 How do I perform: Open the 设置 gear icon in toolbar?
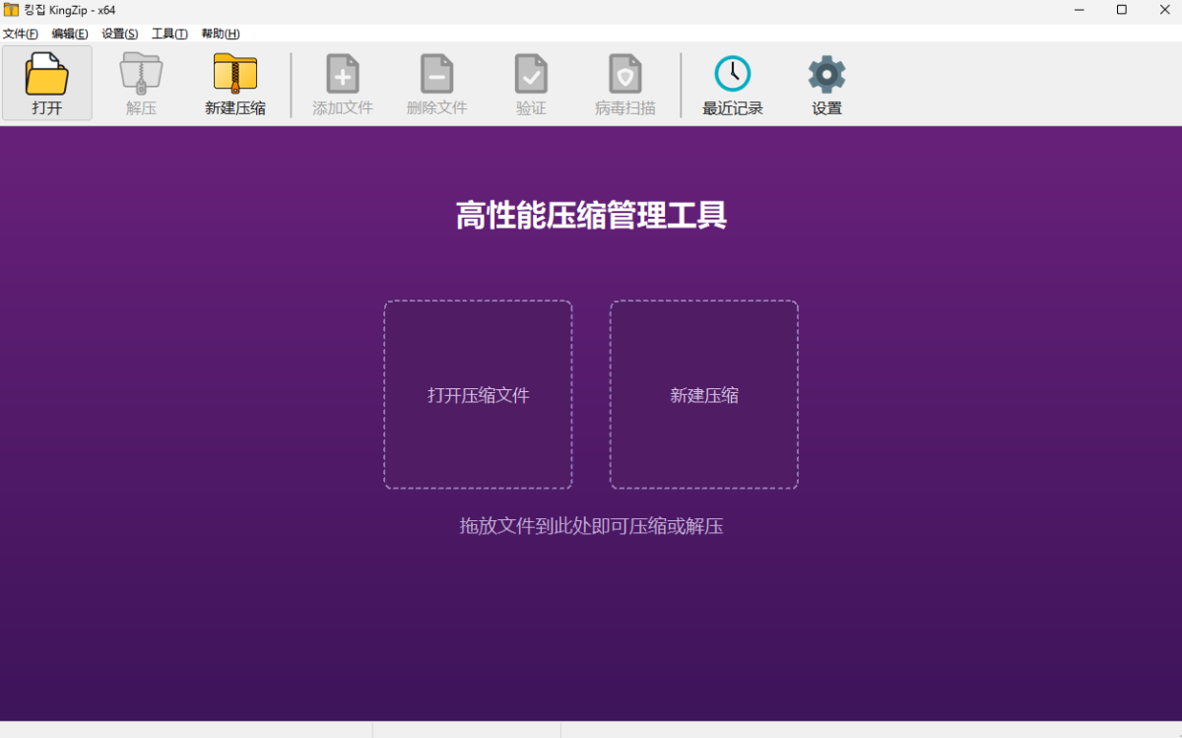click(x=826, y=75)
